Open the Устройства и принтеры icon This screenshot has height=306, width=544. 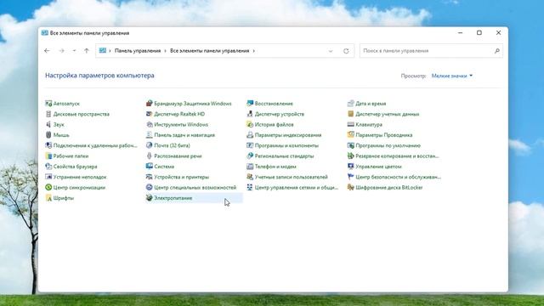pyautogui.click(x=150, y=177)
